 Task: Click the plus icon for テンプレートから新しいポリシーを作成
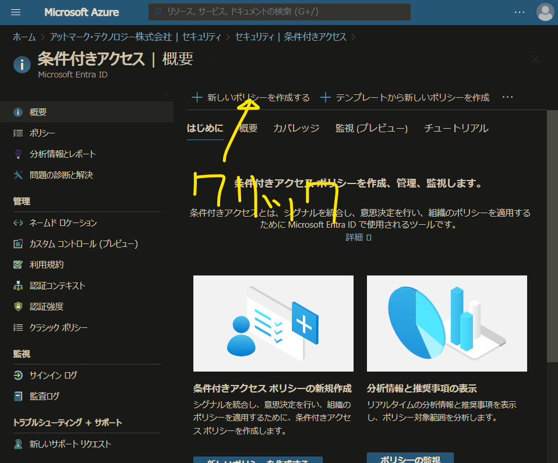pyautogui.click(x=325, y=97)
